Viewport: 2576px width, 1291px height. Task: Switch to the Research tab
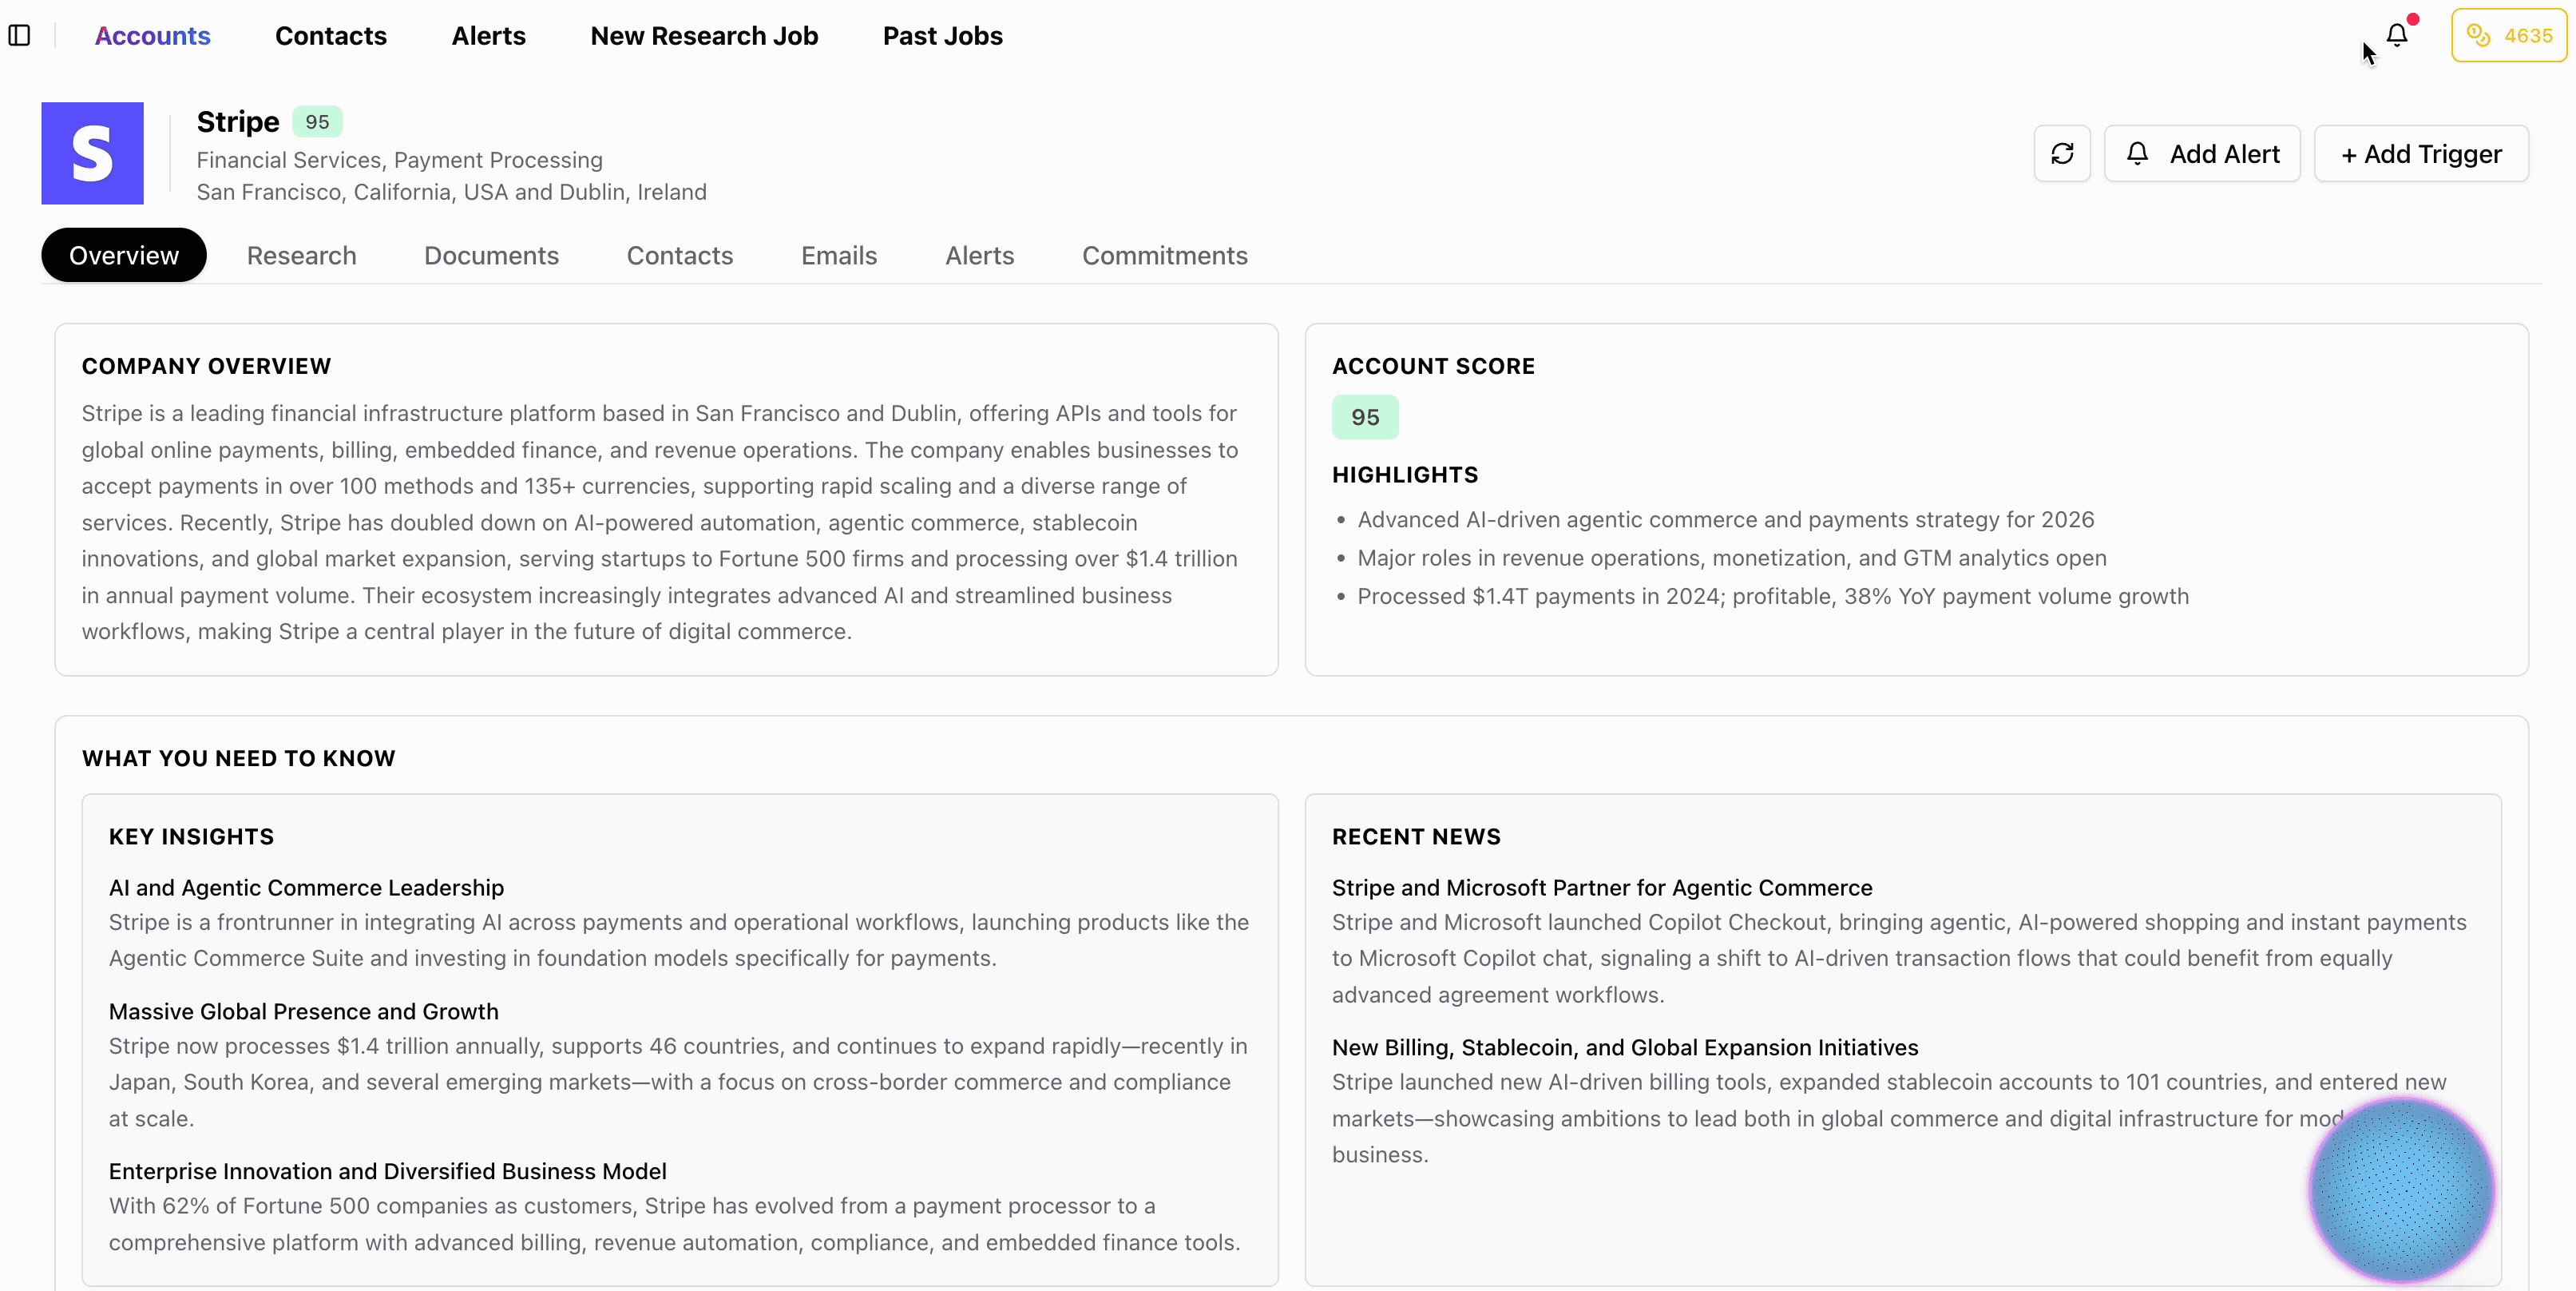(x=301, y=255)
